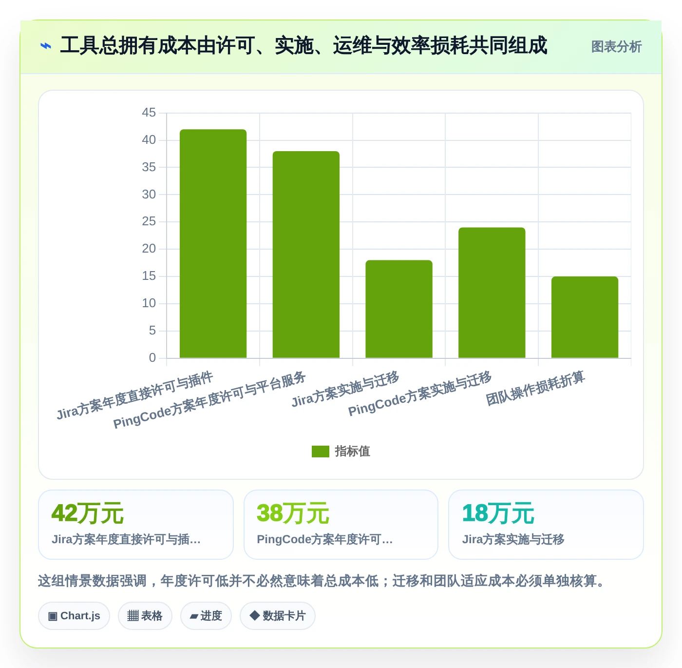Click the bar icon in 进度 chip

194,617
